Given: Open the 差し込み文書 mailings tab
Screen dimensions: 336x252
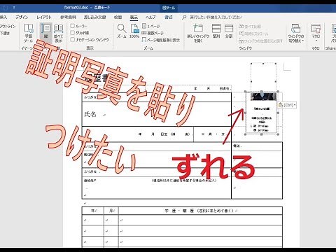Looking at the screenshot, I should tap(95, 17).
